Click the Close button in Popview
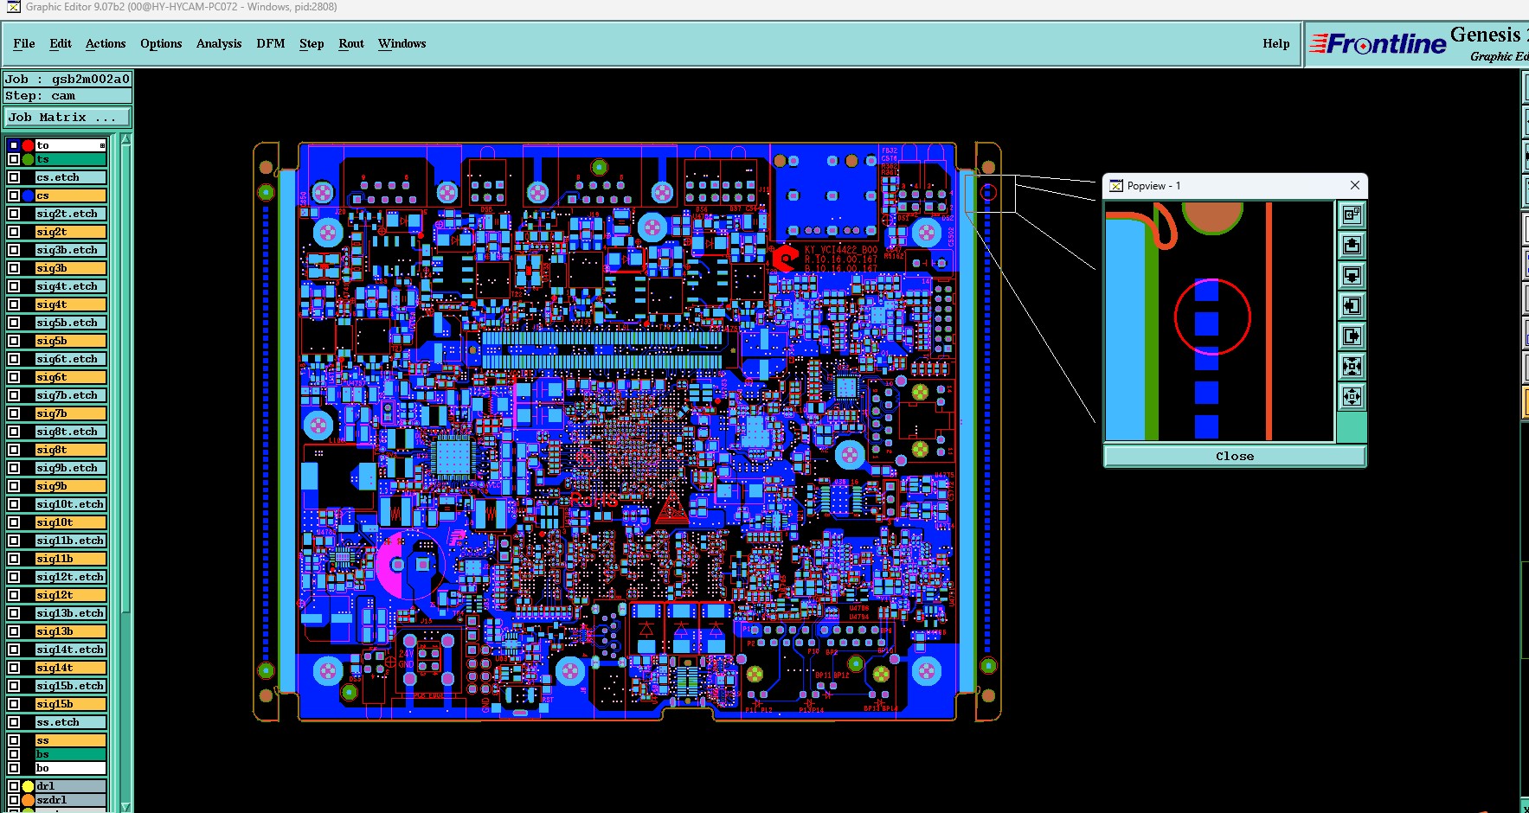This screenshot has height=813, width=1529. pyautogui.click(x=1235, y=457)
